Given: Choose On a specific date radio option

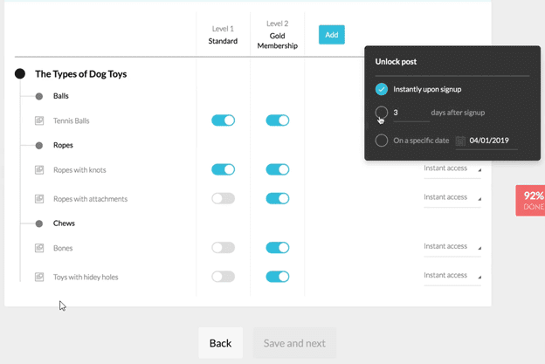Looking at the screenshot, I should tap(382, 141).
